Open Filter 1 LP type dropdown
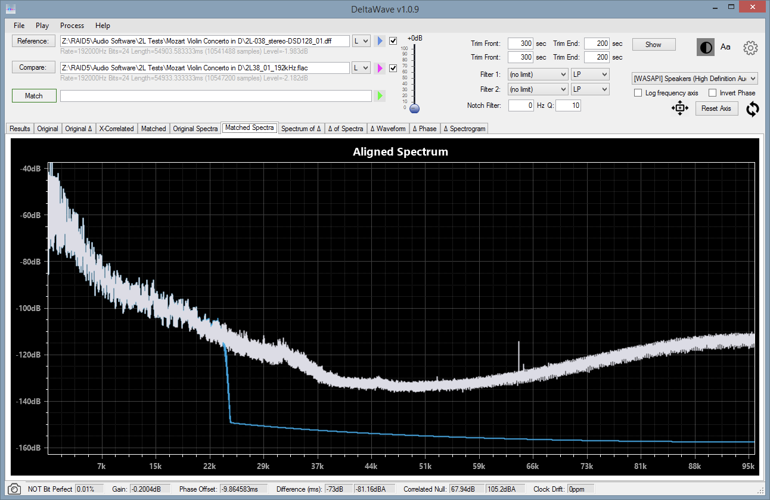The height and width of the screenshot is (500, 770). [x=589, y=74]
